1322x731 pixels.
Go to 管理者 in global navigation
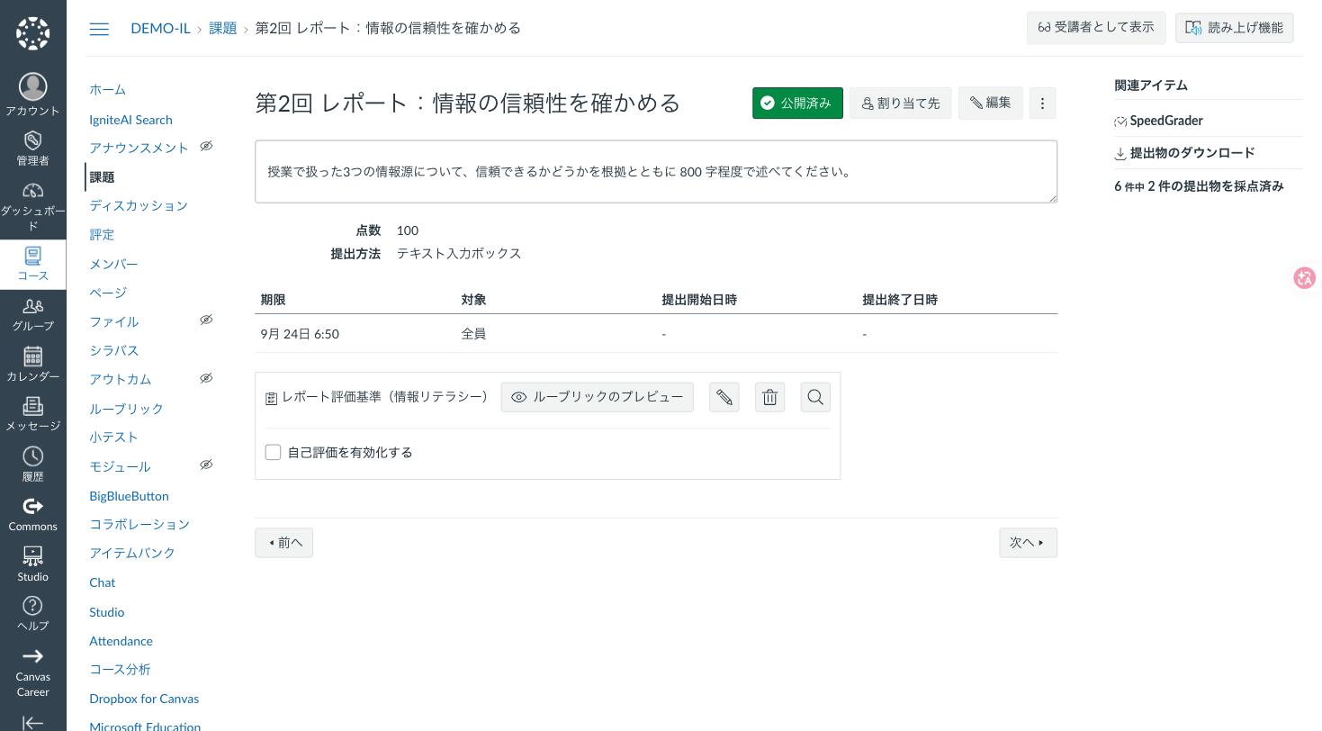[32, 149]
